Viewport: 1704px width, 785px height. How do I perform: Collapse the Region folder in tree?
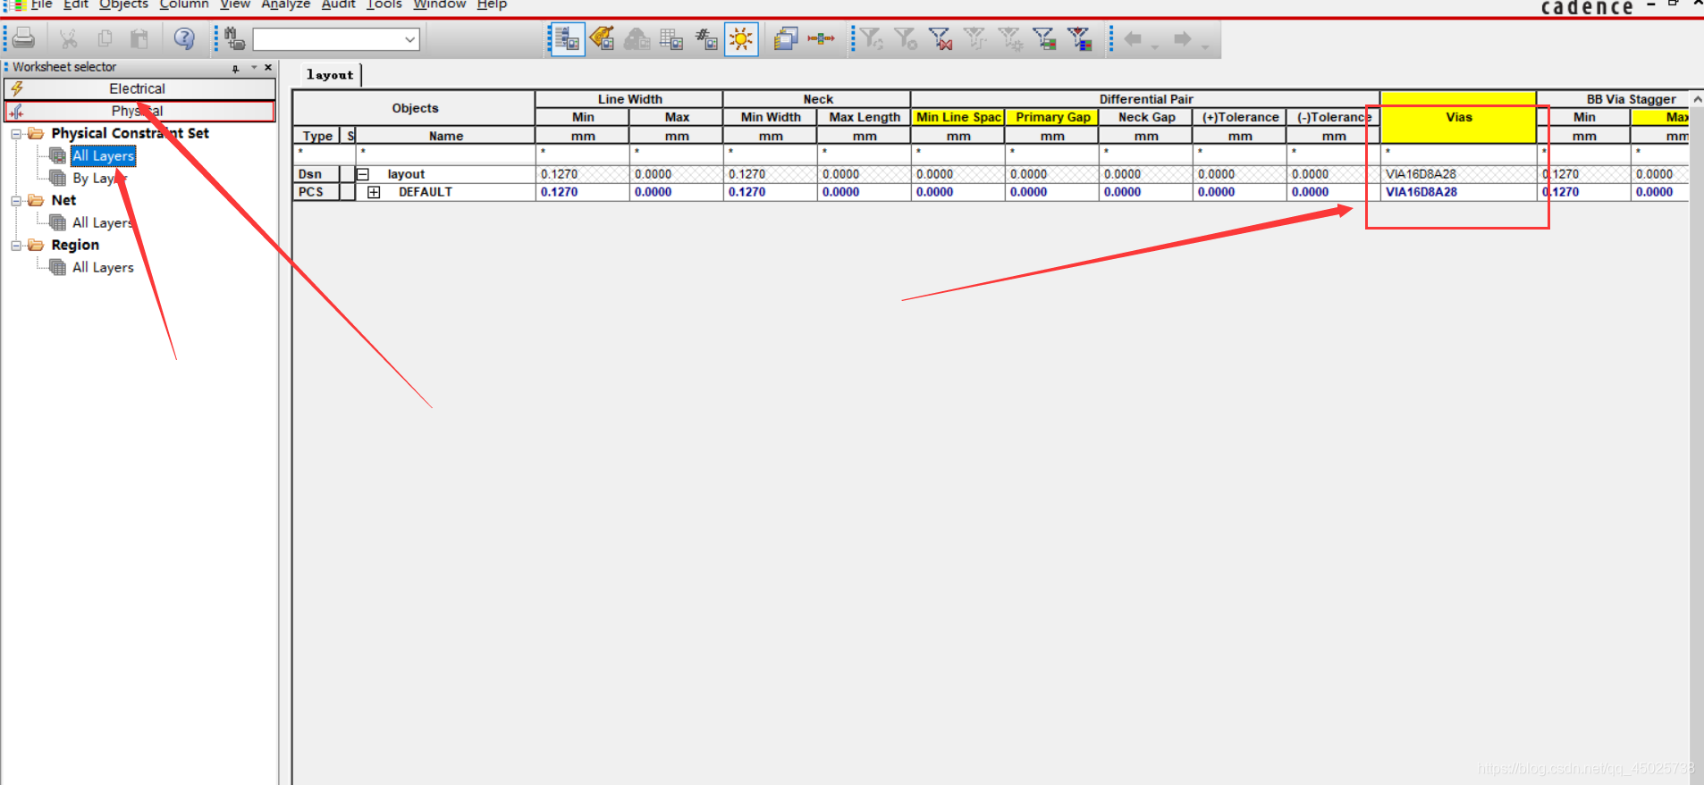point(16,246)
